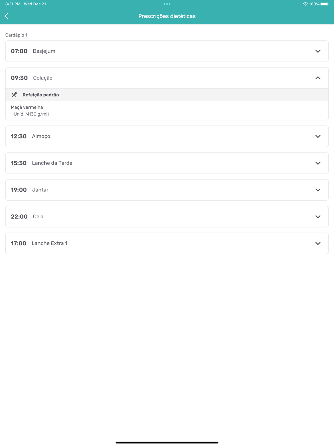Tap the 22:00 Ceia time label
334x446 pixels.
click(x=19, y=217)
